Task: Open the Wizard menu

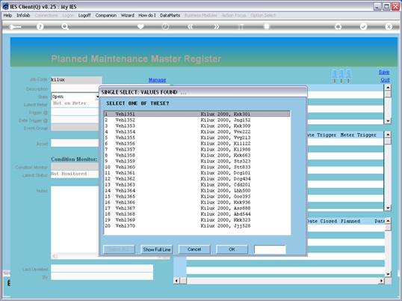Action: coord(128,16)
